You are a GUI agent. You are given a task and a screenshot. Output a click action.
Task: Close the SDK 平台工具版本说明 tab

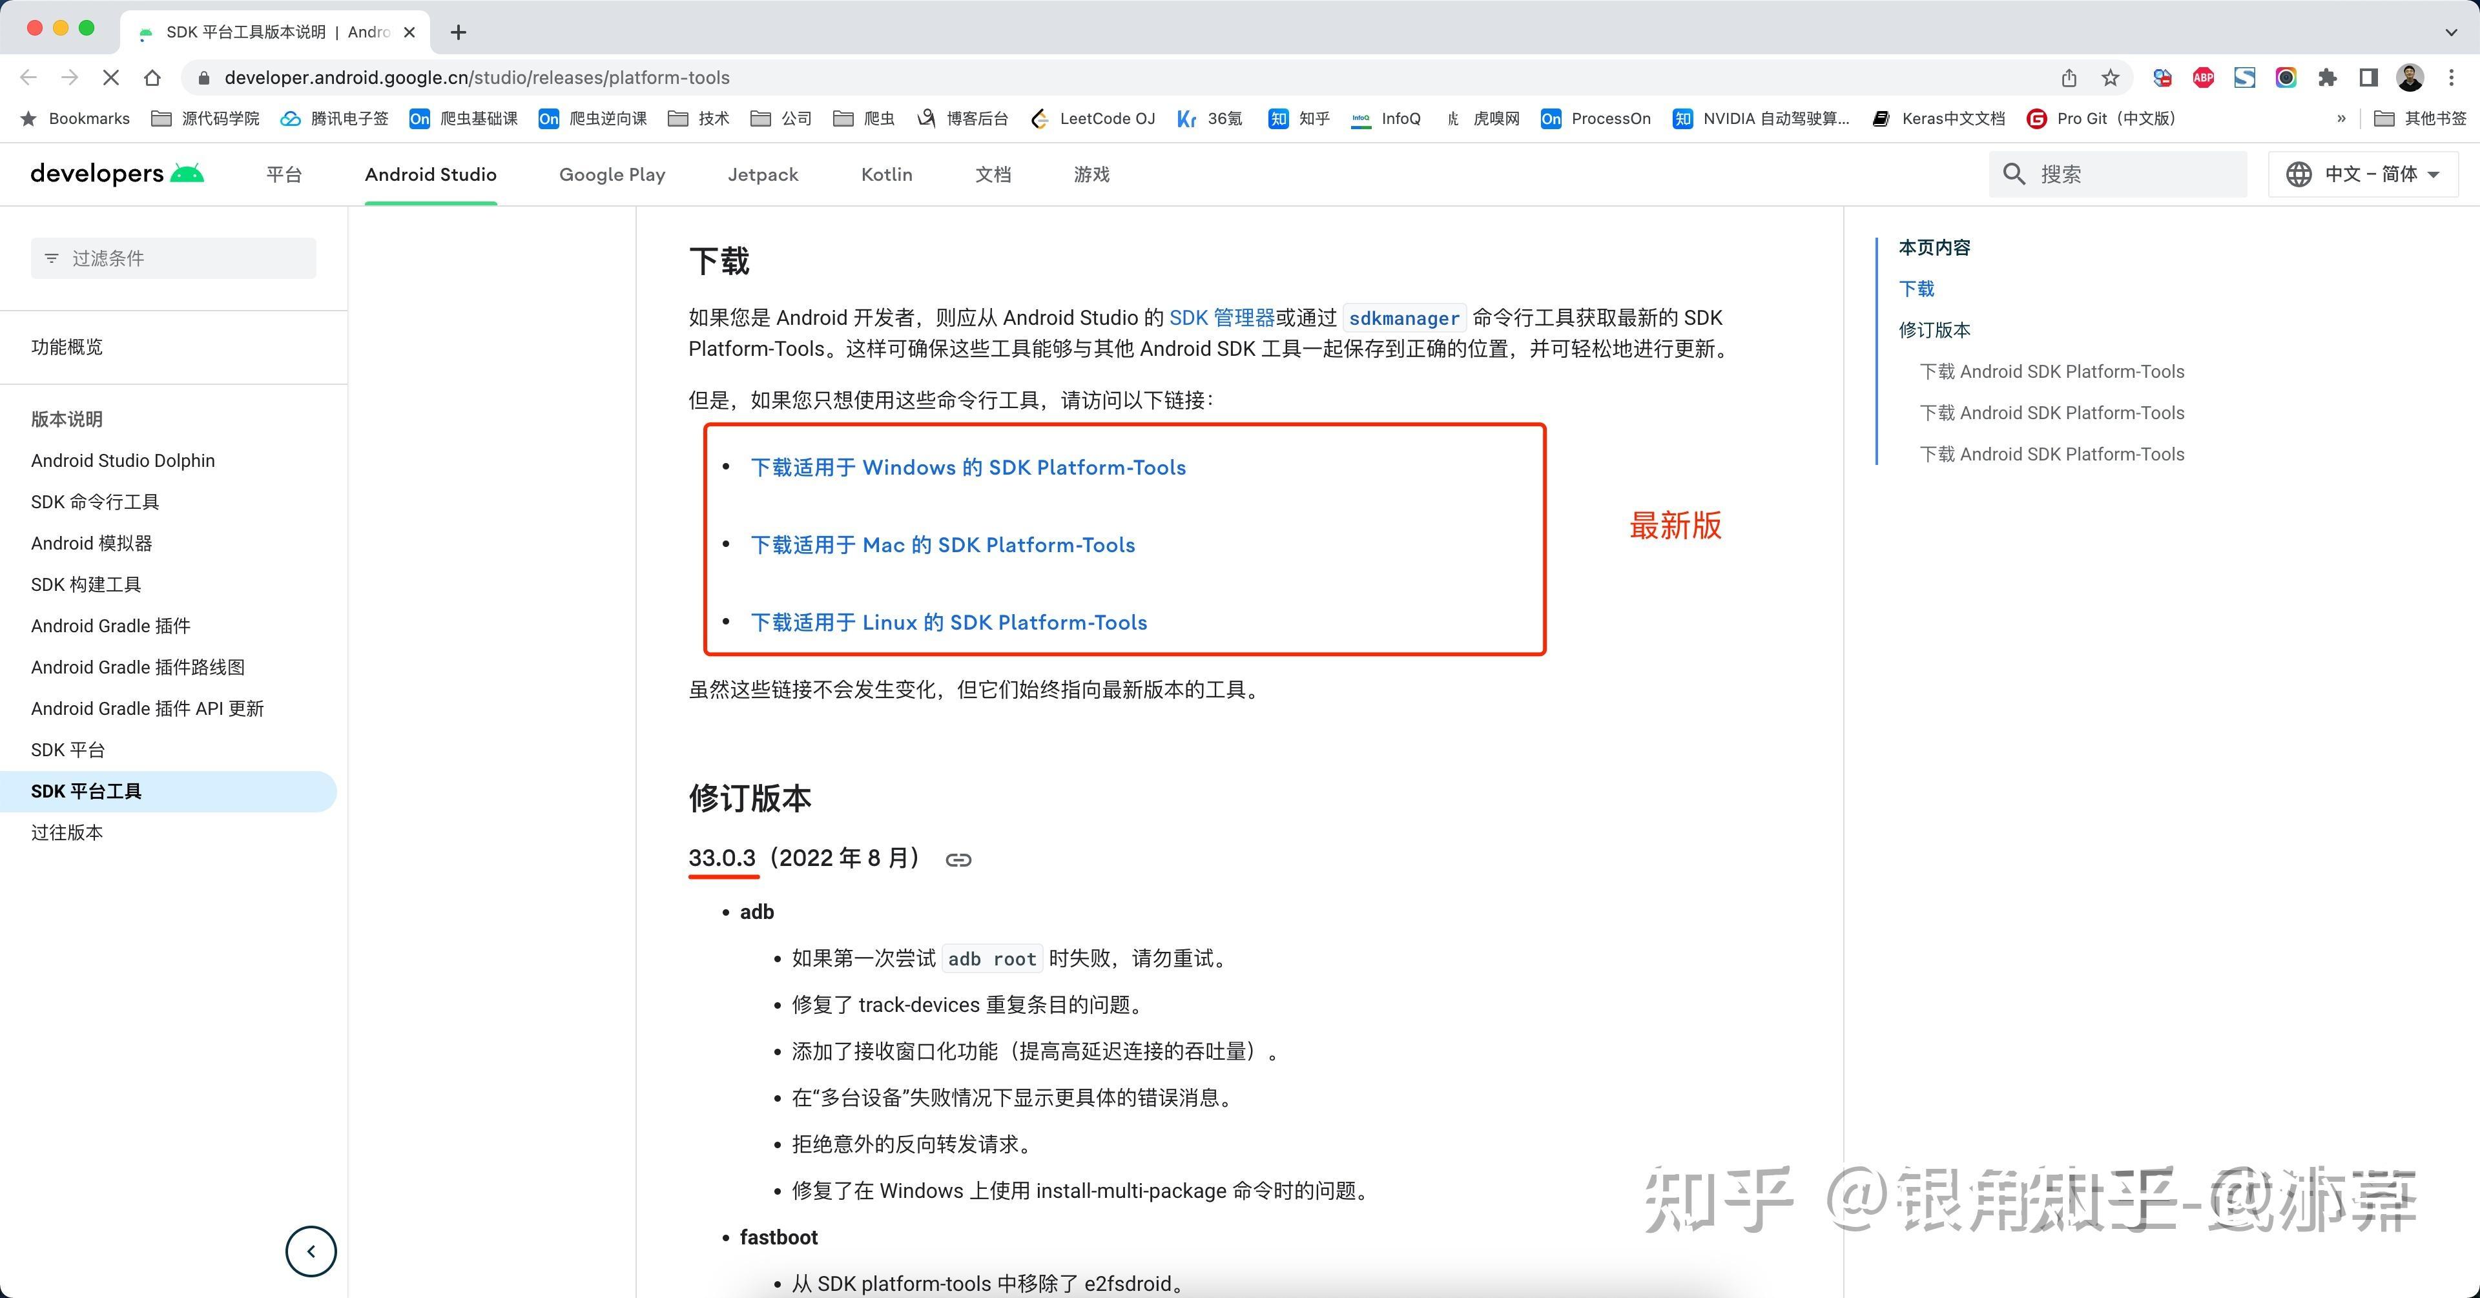tap(409, 32)
